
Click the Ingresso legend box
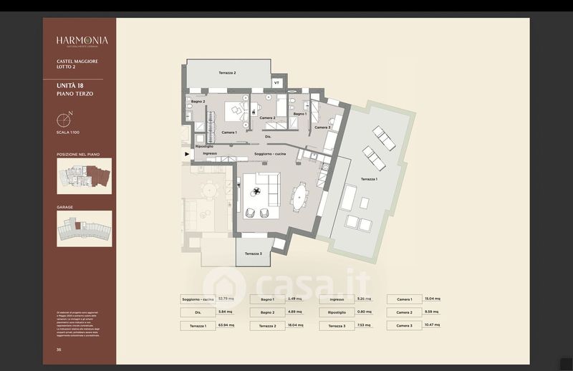click(336, 299)
